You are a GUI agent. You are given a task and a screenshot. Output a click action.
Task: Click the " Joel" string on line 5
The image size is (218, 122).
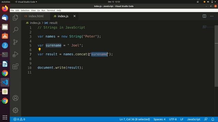[x=74, y=45]
